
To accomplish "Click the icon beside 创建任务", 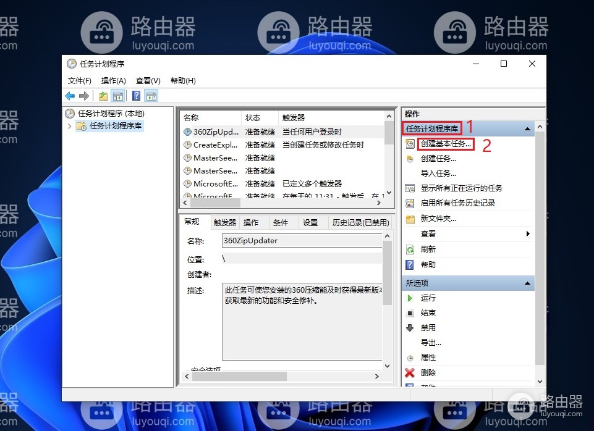I will tap(410, 159).
